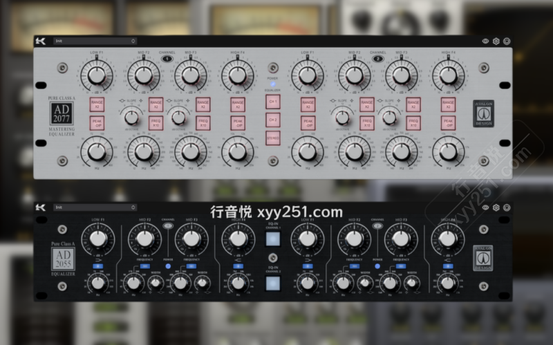Click AD 2077 channel 2 MID F2 slope knob
The height and width of the screenshot is (345, 553).
point(342,118)
